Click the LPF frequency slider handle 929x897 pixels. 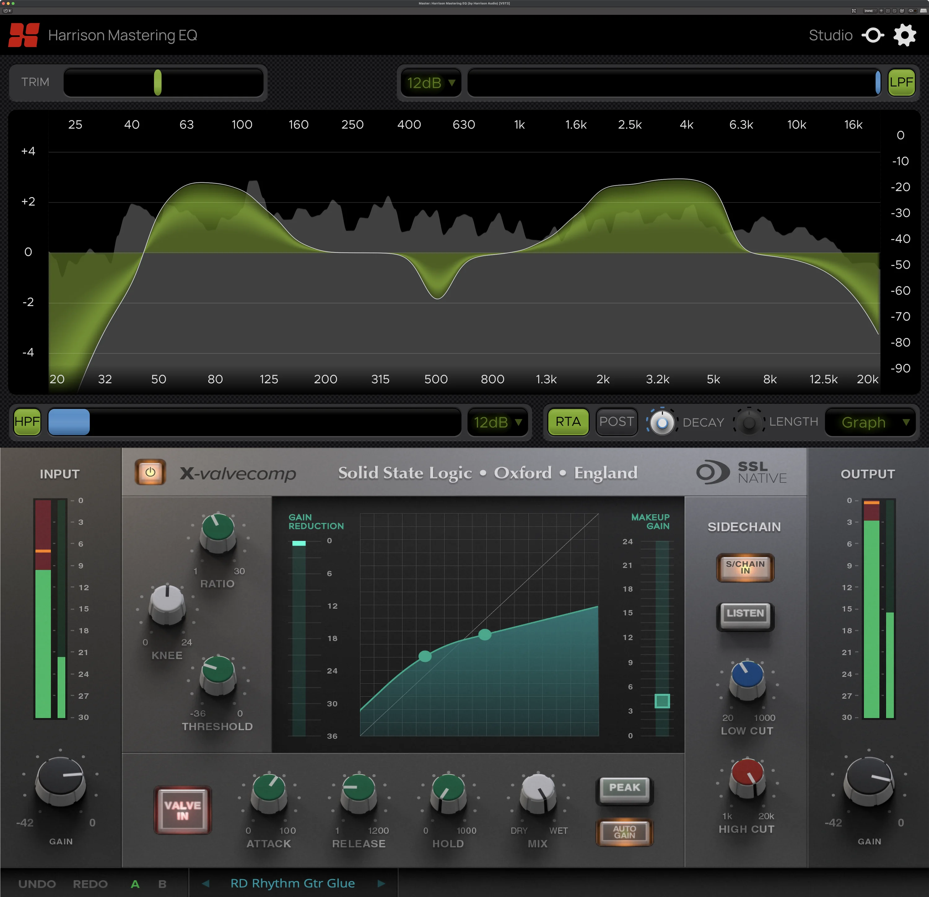click(x=878, y=82)
